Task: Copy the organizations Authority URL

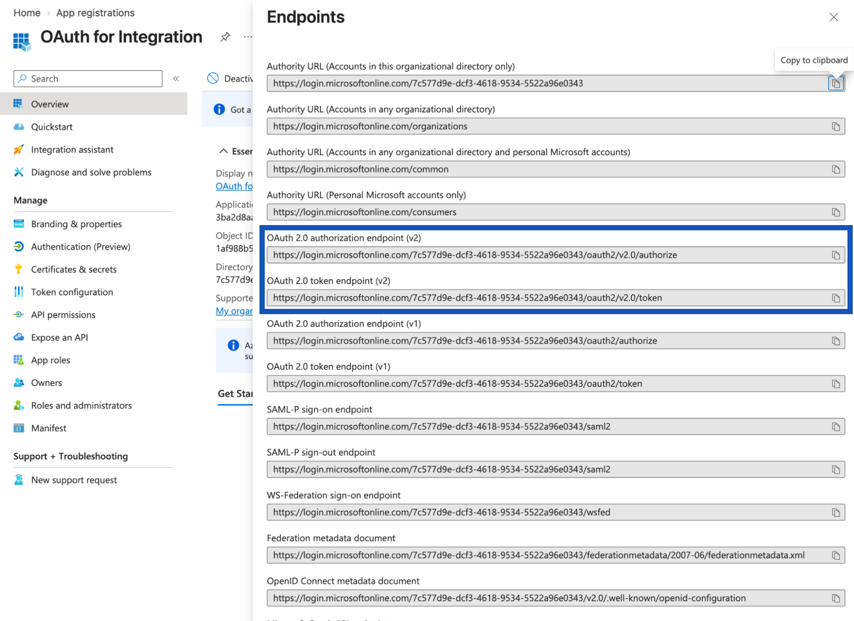Action: pyautogui.click(x=836, y=126)
